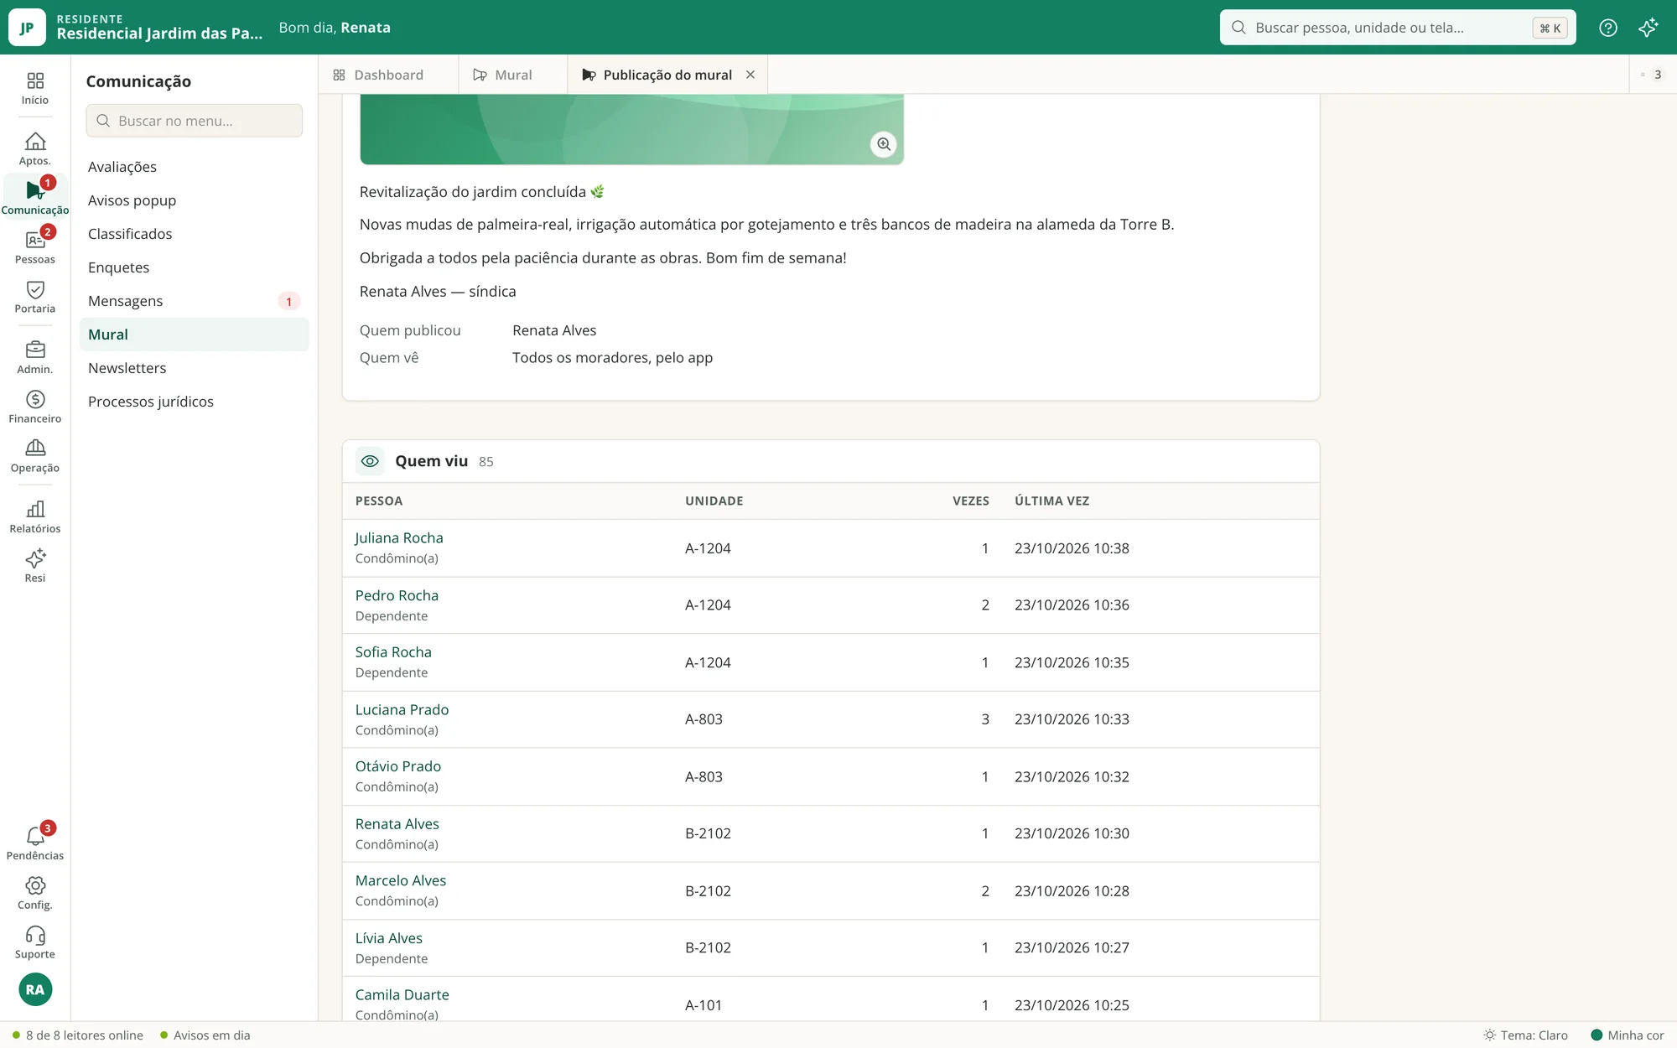The image size is (1677, 1048).
Task: Open Marcelo Alves's profile link
Action: tap(401, 880)
